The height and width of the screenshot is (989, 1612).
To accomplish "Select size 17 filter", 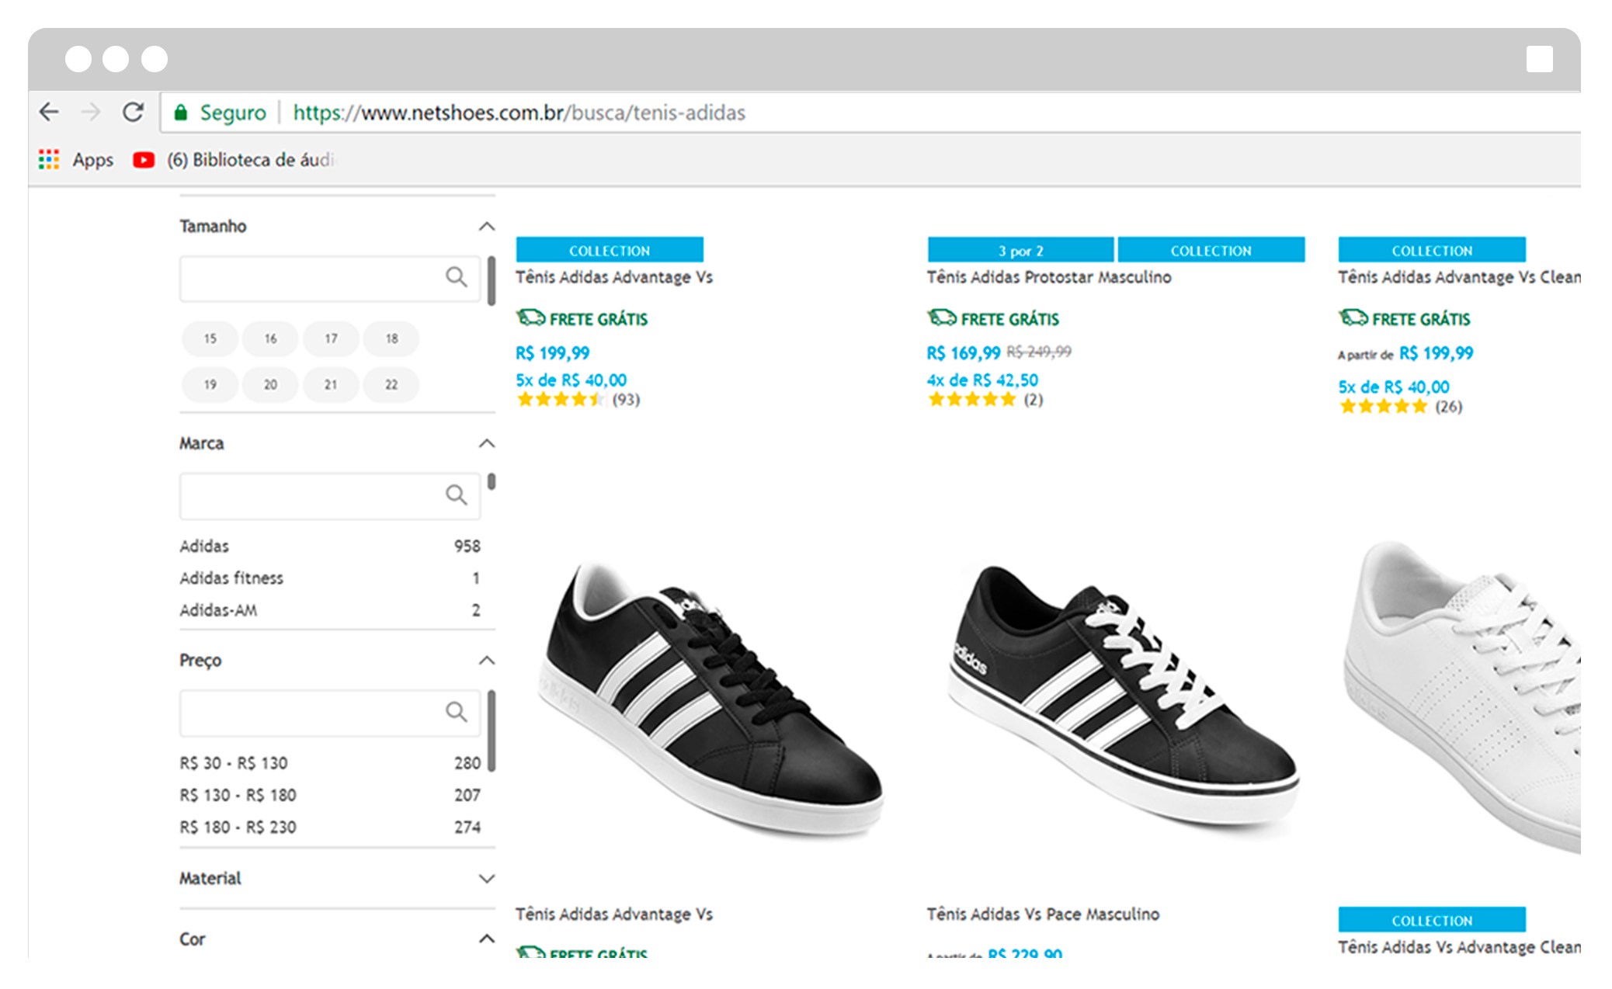I will (331, 339).
